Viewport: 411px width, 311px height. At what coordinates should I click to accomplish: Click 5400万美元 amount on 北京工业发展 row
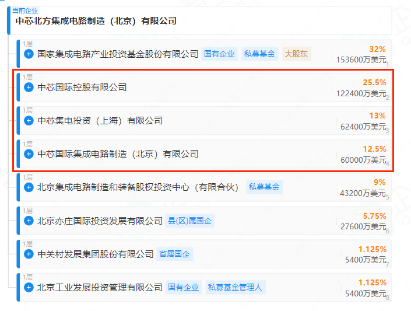[x=366, y=293]
